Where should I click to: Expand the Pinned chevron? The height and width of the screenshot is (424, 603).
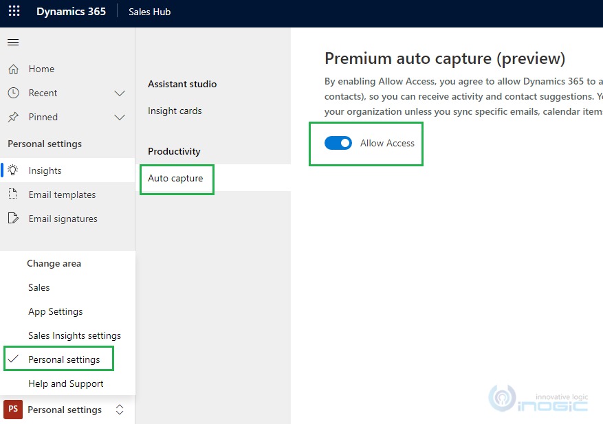(x=120, y=118)
